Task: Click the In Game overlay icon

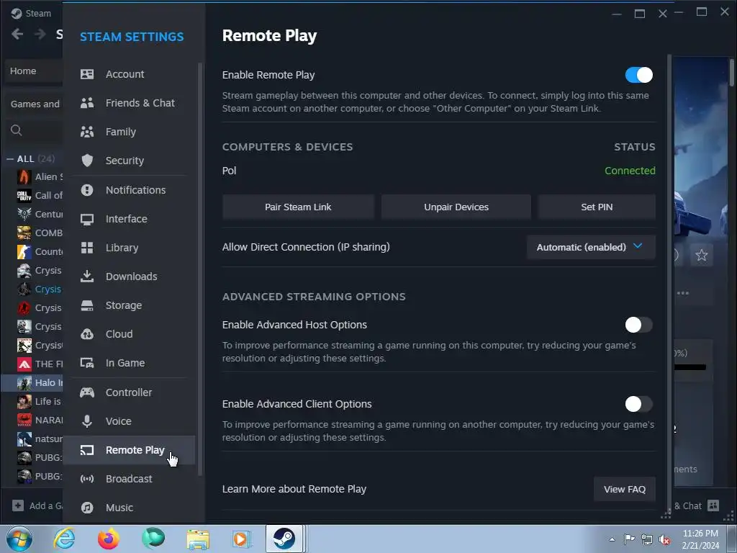Action: tap(87, 363)
